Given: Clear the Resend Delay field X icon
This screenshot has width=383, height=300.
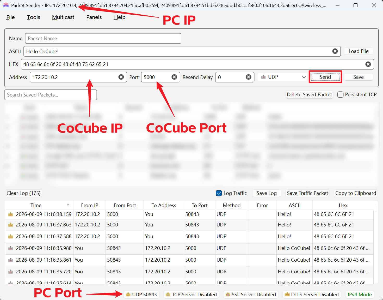Looking at the screenshot, I should (249, 77).
